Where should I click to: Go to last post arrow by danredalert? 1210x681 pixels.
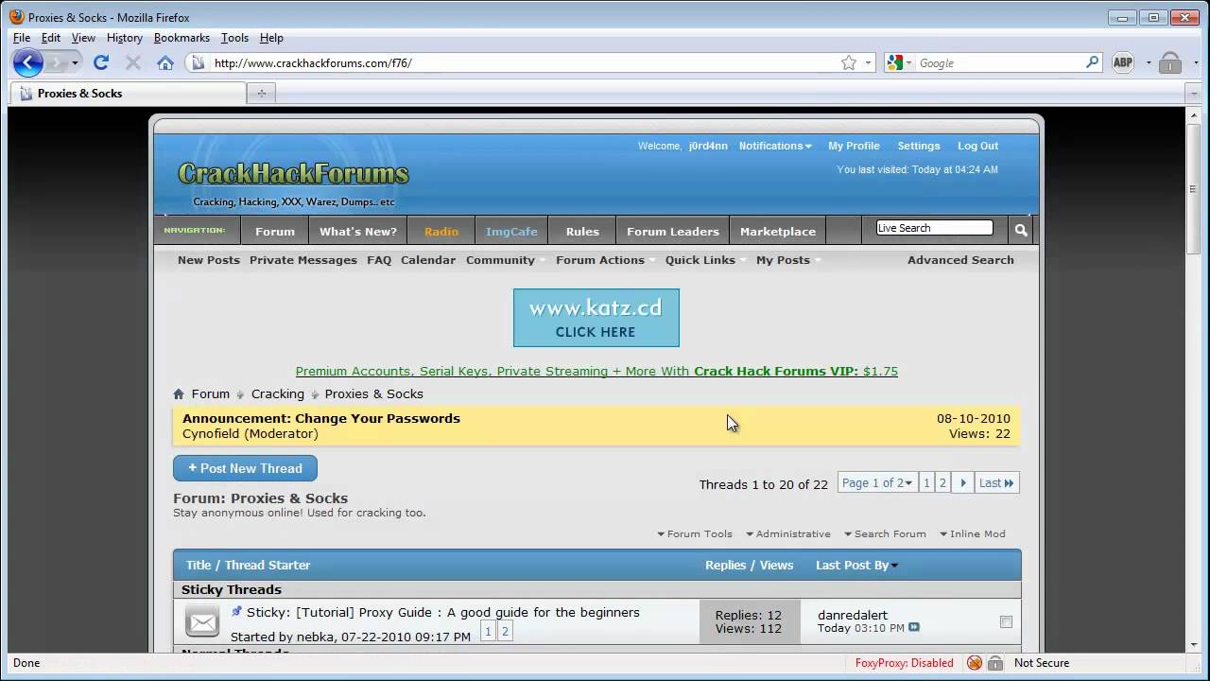point(913,628)
